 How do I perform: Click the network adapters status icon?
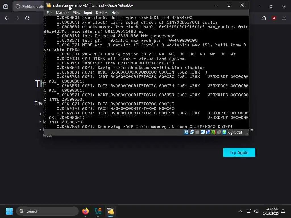pyautogui.click(x=192, y=132)
